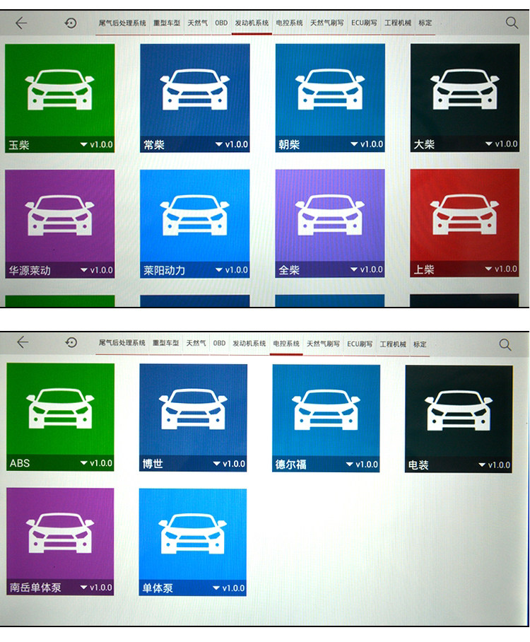Open 工程机械 tab in upper screen
Screen dimensions: 530x642
tap(397, 23)
